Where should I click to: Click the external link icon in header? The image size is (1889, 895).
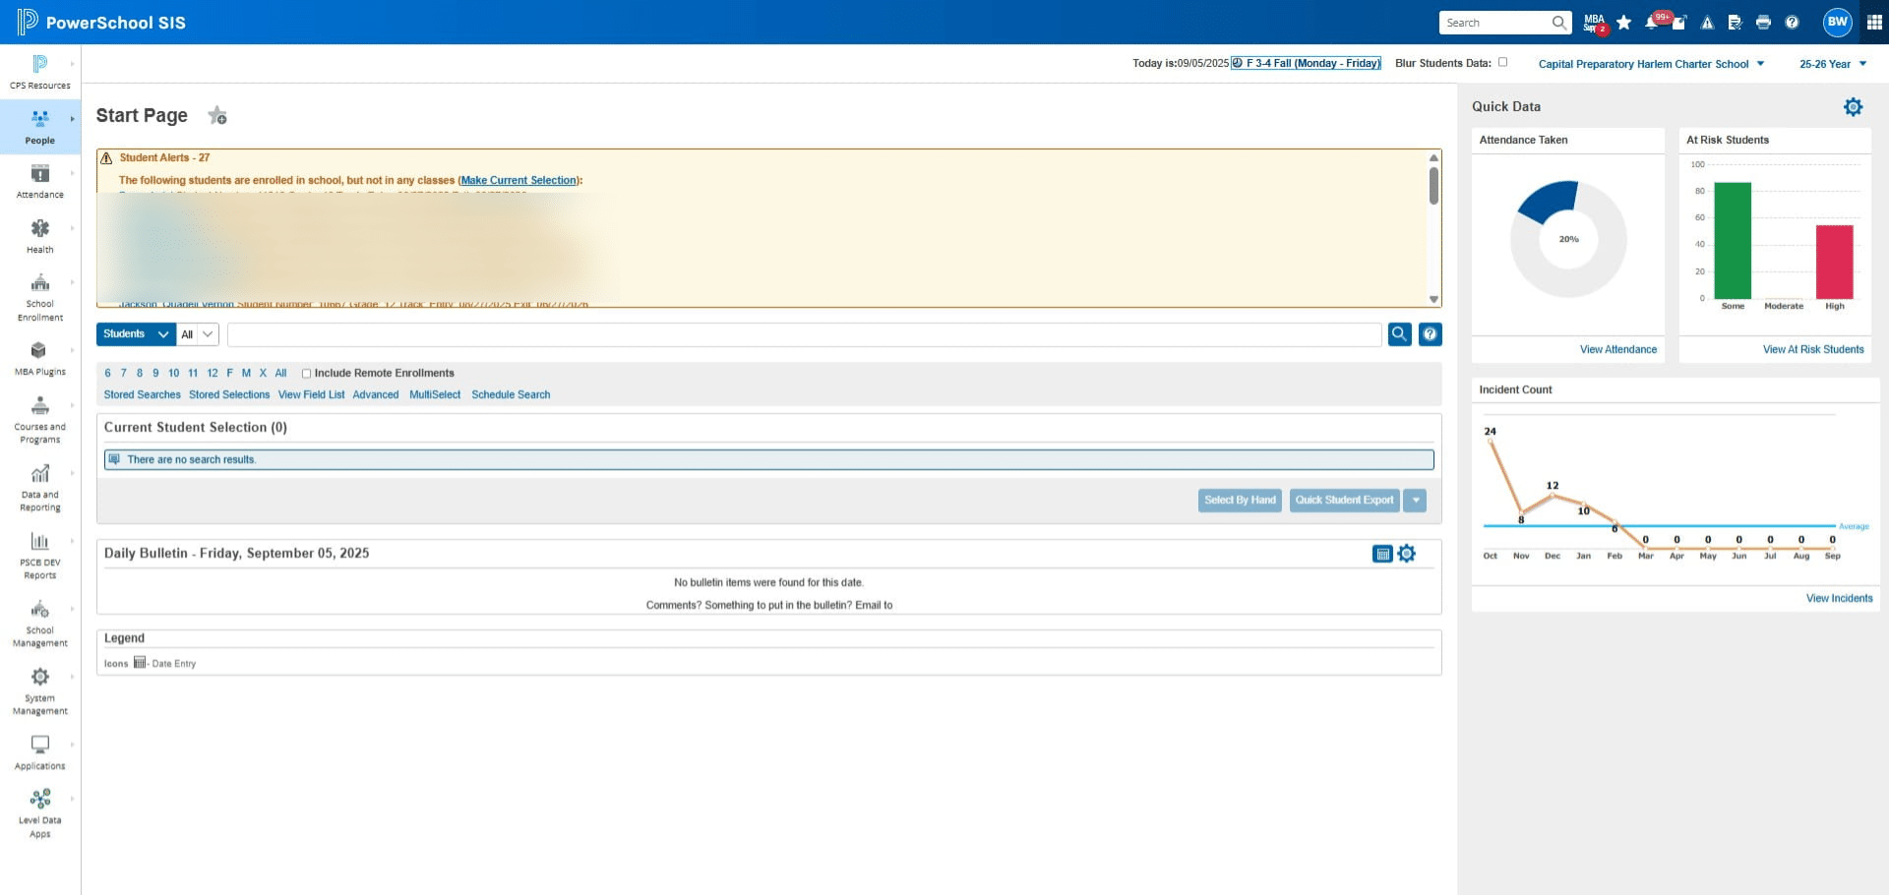click(1679, 23)
